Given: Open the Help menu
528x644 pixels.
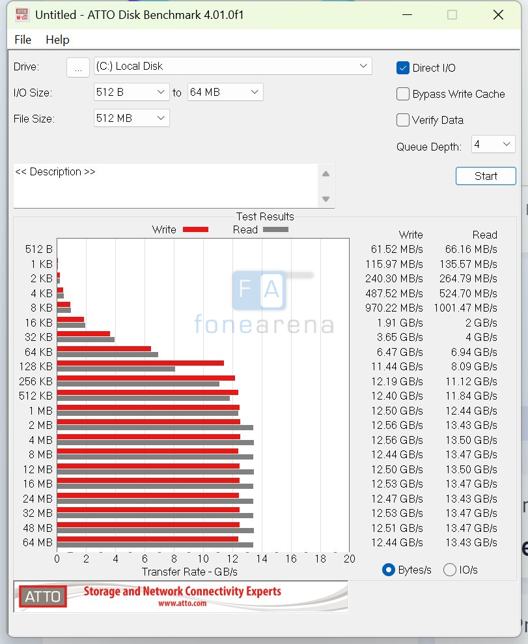Looking at the screenshot, I should click(x=57, y=40).
